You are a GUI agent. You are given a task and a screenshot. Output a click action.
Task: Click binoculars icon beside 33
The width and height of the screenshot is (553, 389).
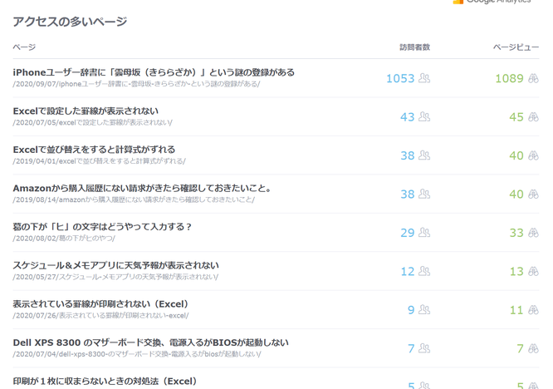coord(533,233)
